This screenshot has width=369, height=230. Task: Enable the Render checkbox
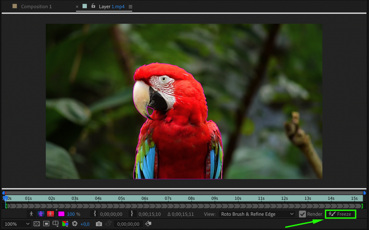[302, 214]
